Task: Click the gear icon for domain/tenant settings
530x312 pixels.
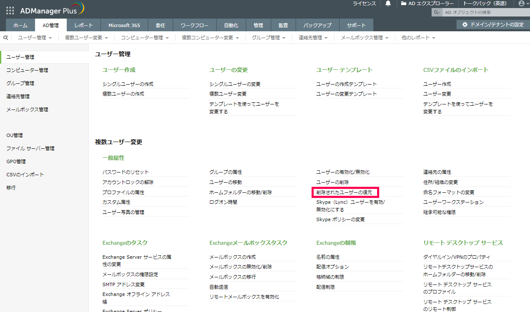Action: (x=465, y=25)
